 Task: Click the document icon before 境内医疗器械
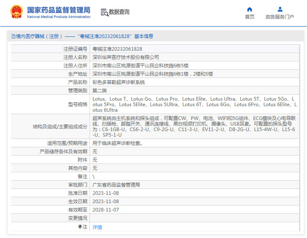13,36
